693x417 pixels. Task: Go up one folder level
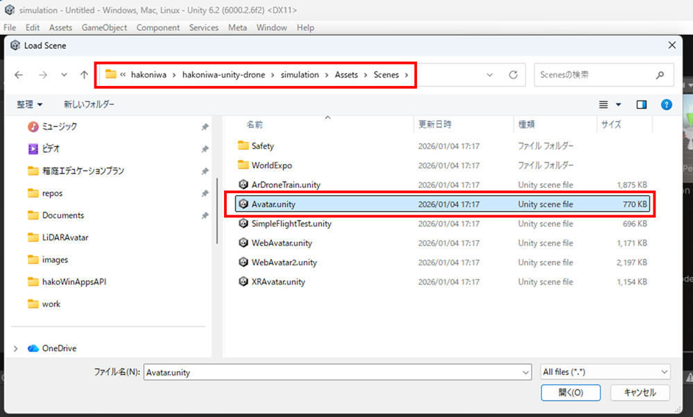tap(84, 75)
